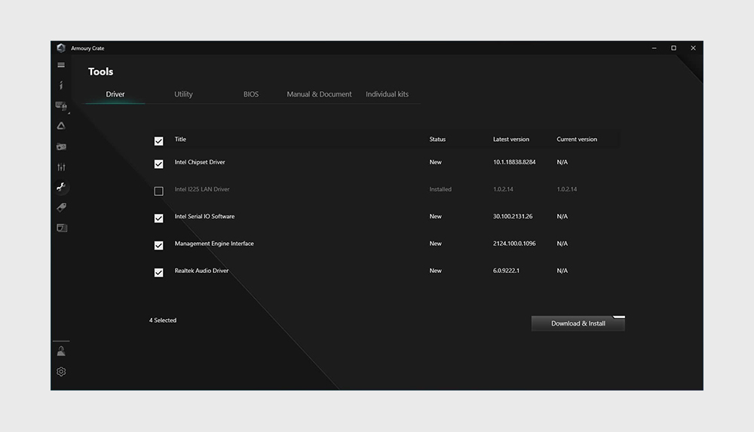Open the Settings gear icon
This screenshot has width=754, height=432.
(61, 372)
